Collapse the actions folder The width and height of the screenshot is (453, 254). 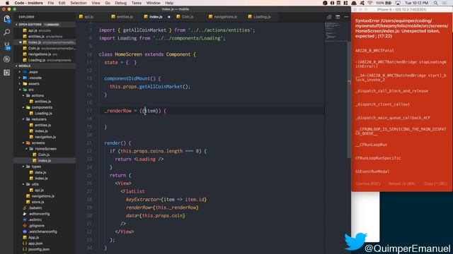[23, 96]
